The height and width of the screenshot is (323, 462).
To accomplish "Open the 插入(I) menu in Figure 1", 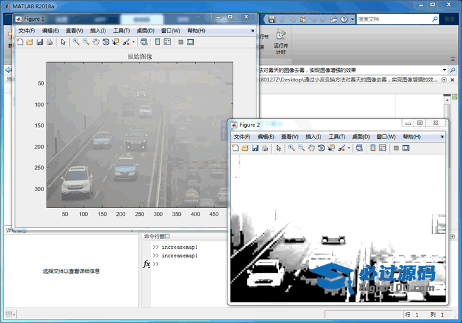I will (x=98, y=30).
